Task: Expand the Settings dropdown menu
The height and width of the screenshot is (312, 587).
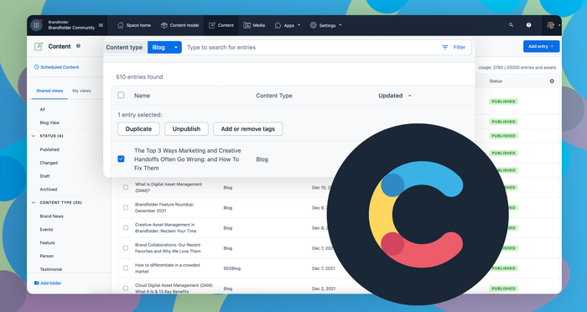Action: 325,25
